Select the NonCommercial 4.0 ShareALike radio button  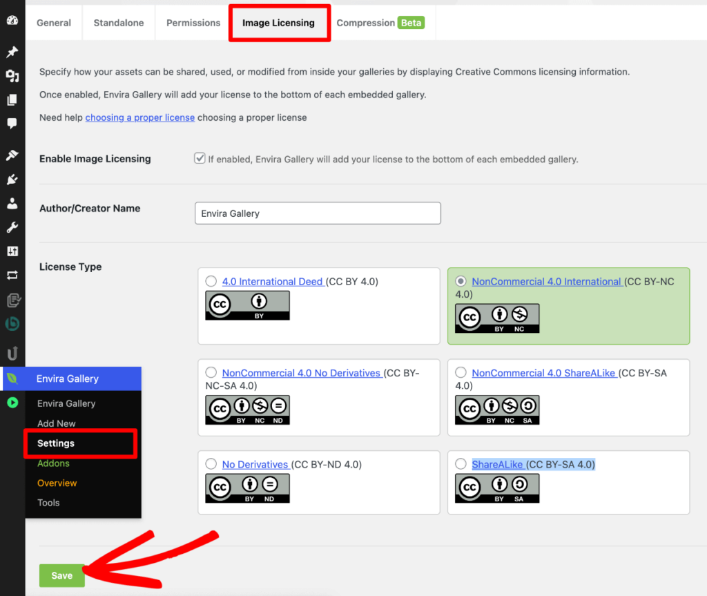(461, 373)
